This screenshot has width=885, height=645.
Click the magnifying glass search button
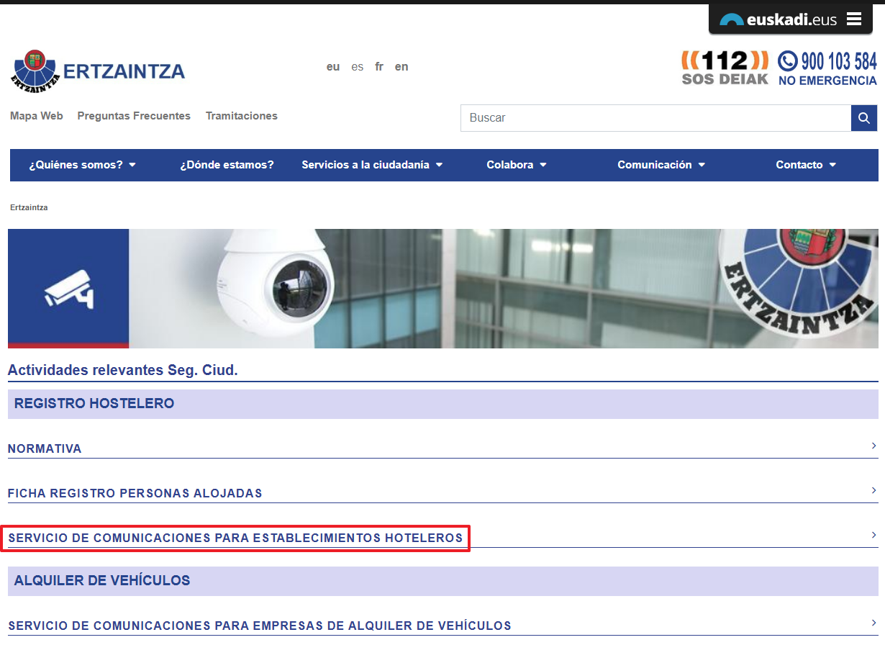click(x=864, y=118)
